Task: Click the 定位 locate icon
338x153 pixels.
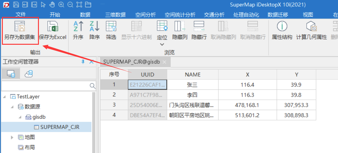Action: coord(162,26)
